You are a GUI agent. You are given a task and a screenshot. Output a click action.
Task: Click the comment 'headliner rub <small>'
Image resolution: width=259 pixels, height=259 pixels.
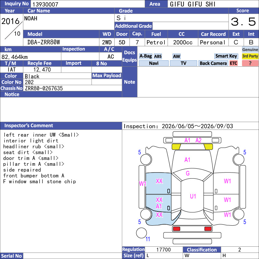34,147
